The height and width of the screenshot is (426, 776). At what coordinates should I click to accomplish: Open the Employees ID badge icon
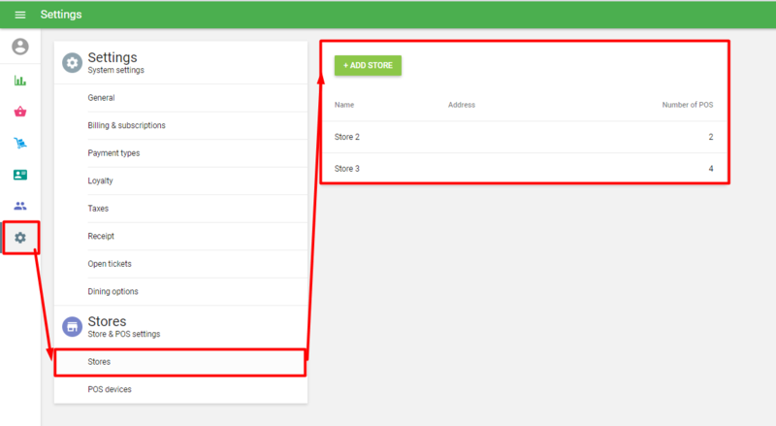[x=20, y=175]
